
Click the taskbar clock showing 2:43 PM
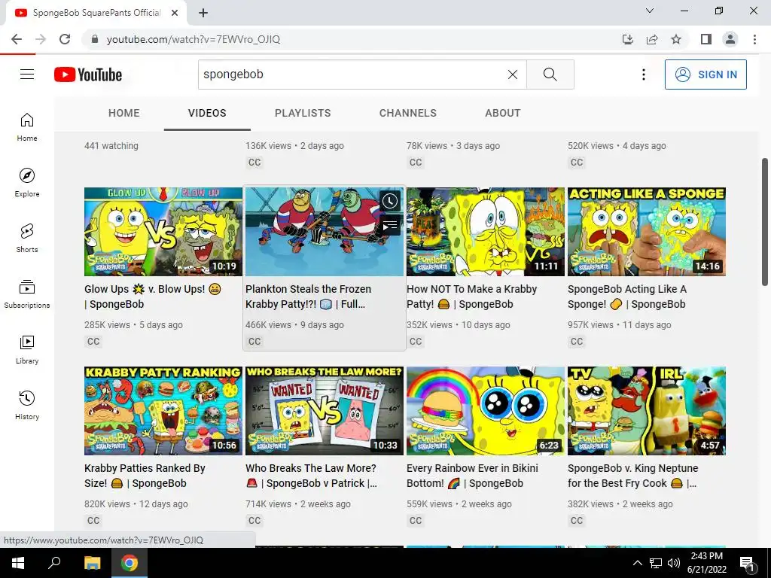click(x=706, y=563)
